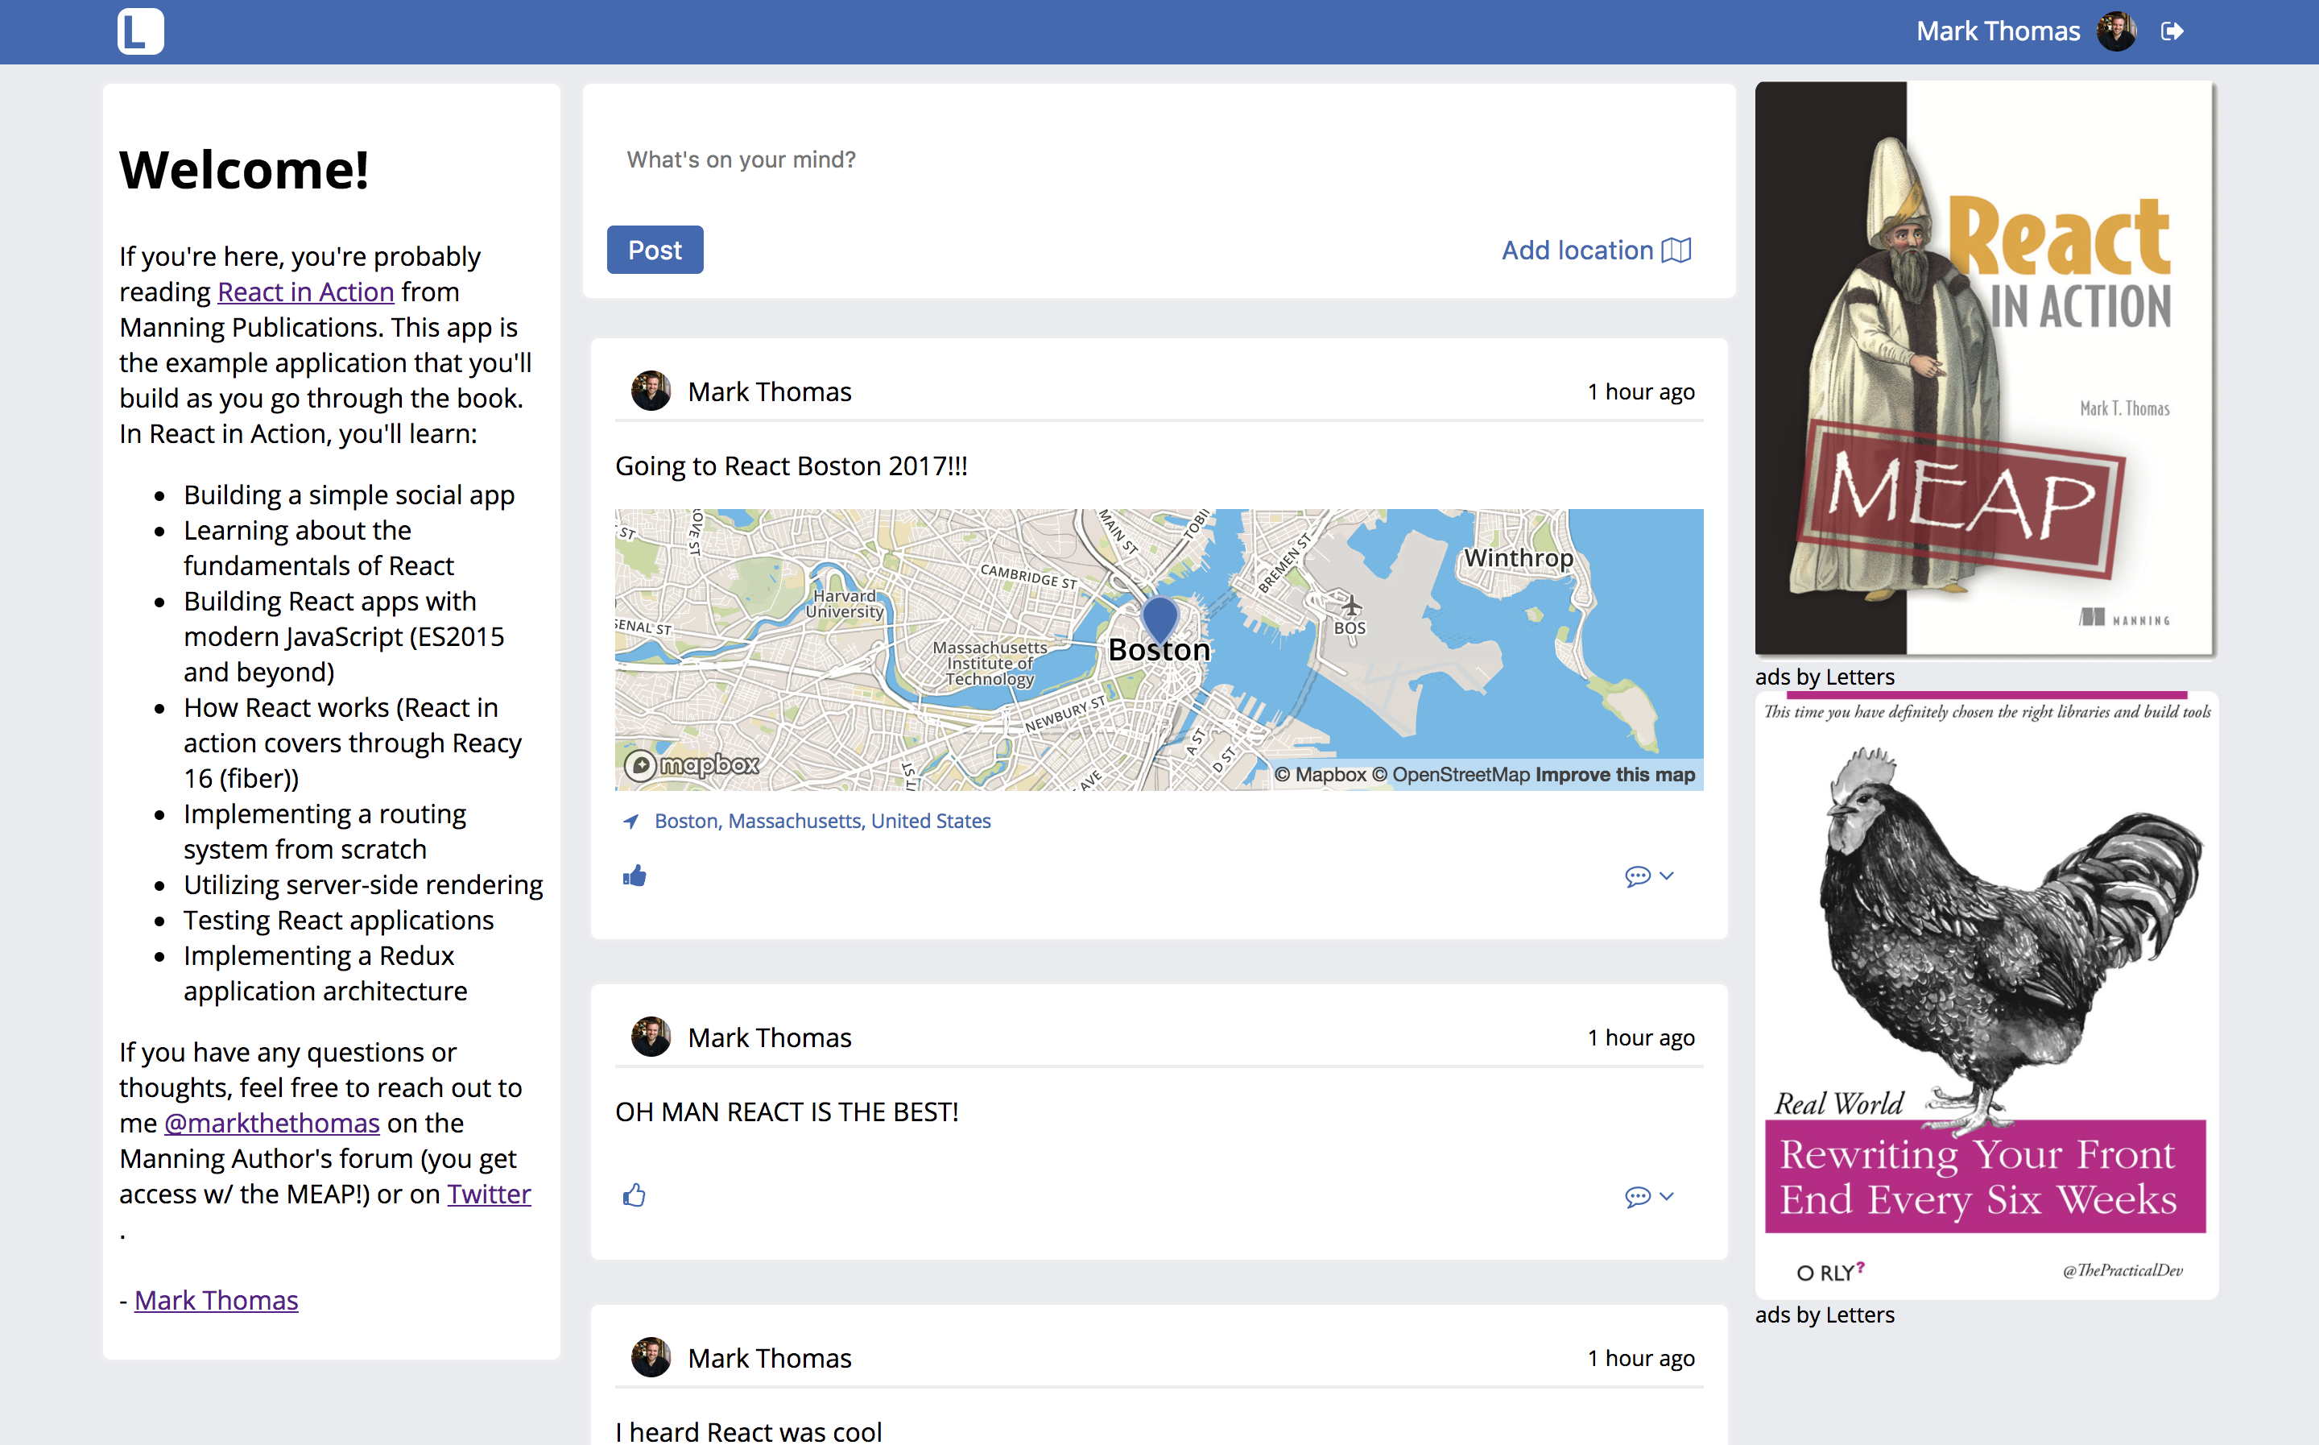This screenshot has height=1445, width=2319.
Task: Unlike the Going to React Boston post
Action: (x=635, y=876)
